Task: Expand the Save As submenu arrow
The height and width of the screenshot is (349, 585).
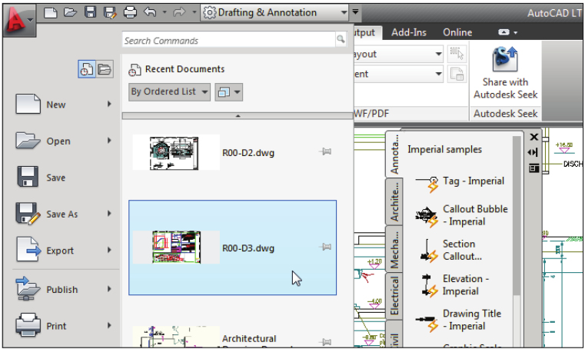Action: point(109,214)
